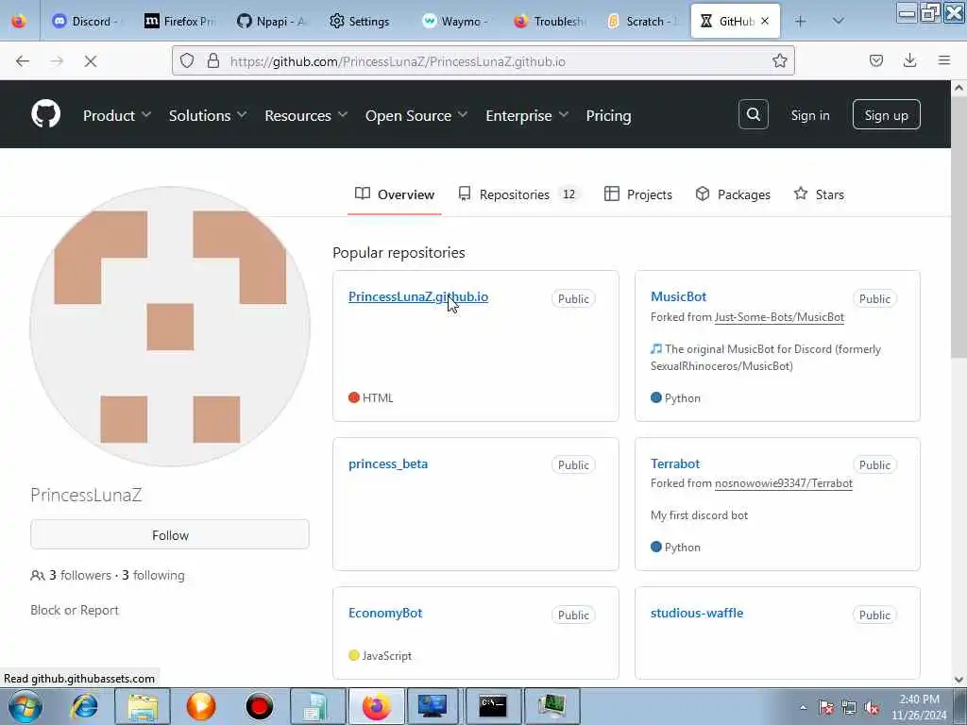Click the muted volume tray icon
The image size is (967, 725).
872,708
